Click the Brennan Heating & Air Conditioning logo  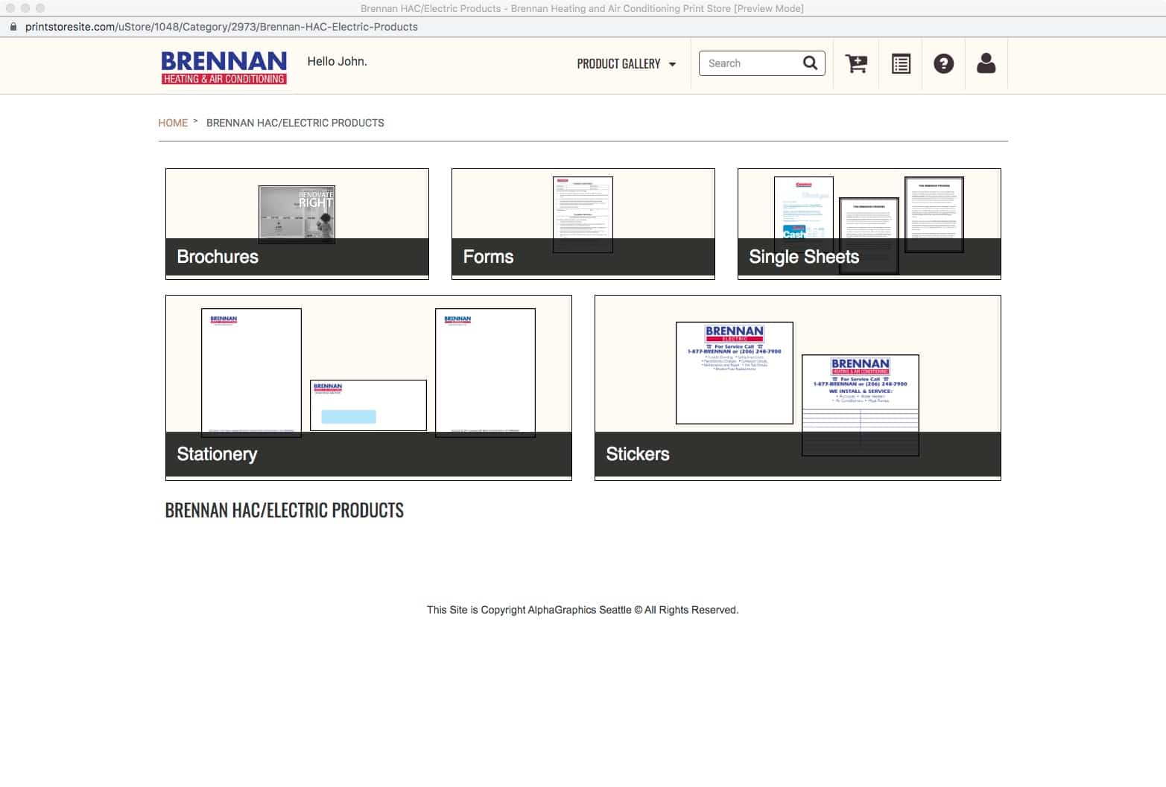[x=224, y=67]
